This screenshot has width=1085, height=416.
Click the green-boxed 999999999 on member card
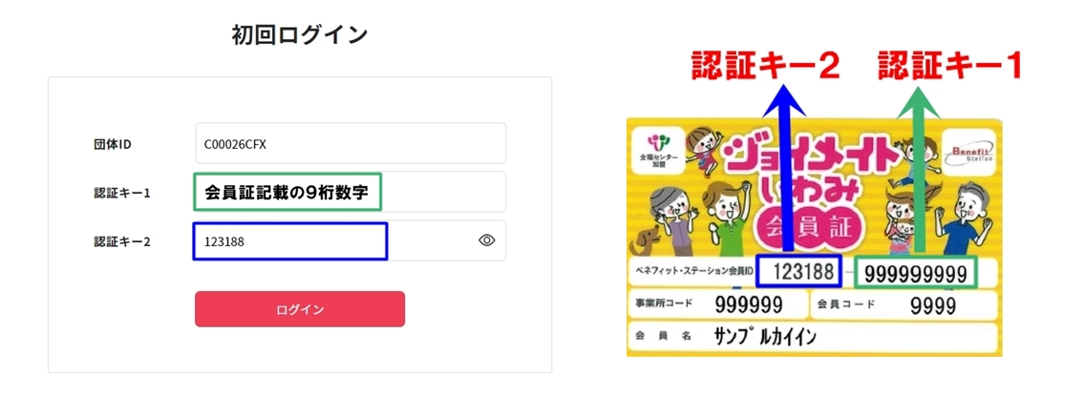coord(915,272)
